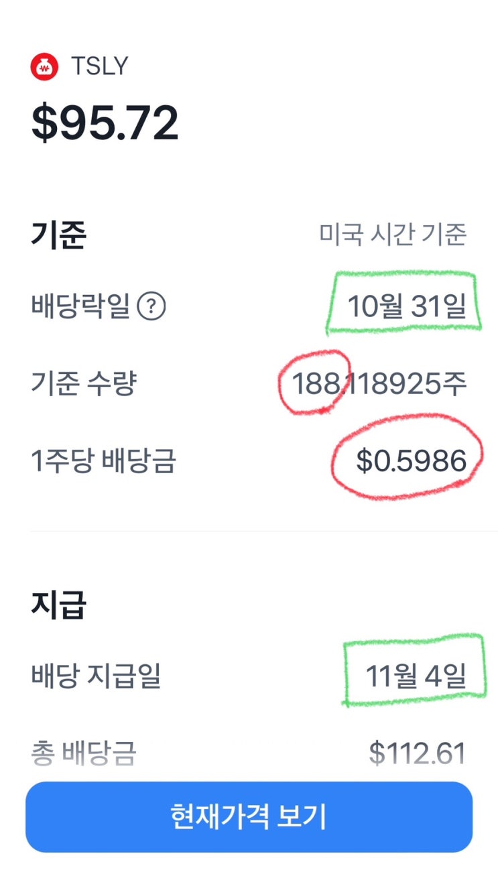Tap the red TSLY ticker logo icon

point(44,67)
